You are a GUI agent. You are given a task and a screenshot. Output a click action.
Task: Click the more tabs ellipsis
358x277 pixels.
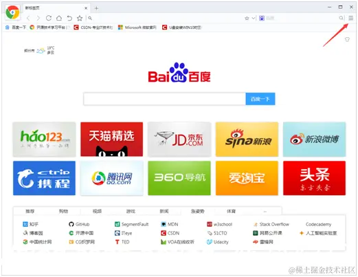[x=265, y=211]
